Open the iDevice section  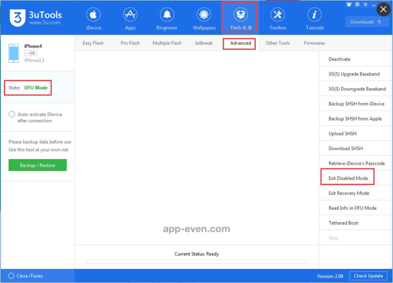pyautogui.click(x=93, y=19)
